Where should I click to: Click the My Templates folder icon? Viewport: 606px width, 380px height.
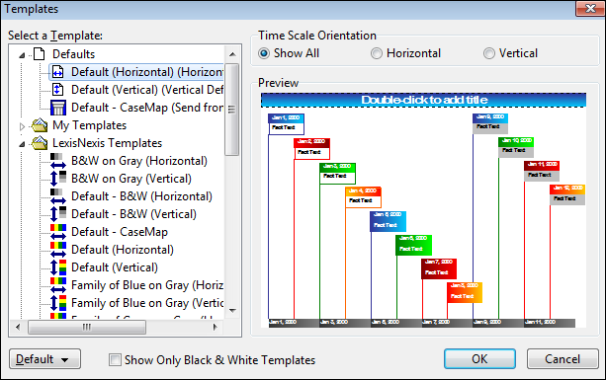coord(40,125)
